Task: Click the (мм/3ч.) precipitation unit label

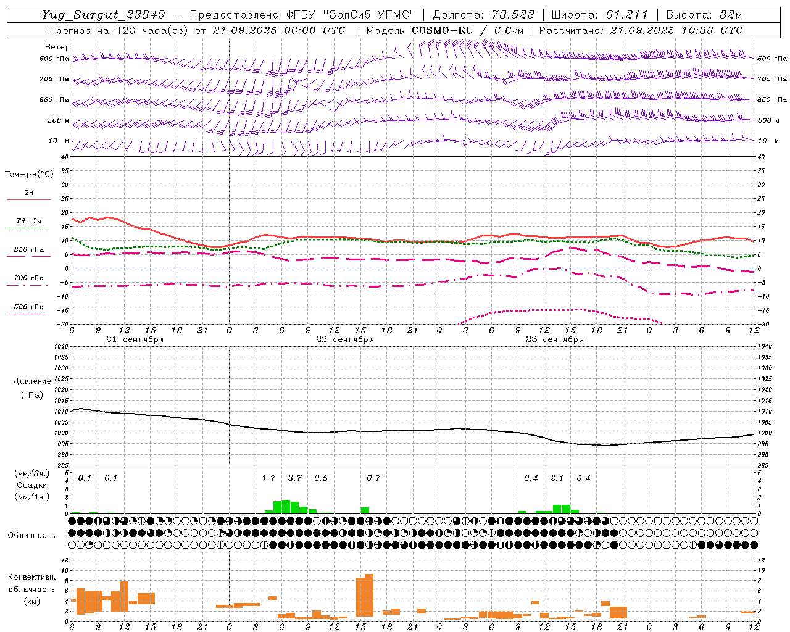Action: tap(32, 474)
